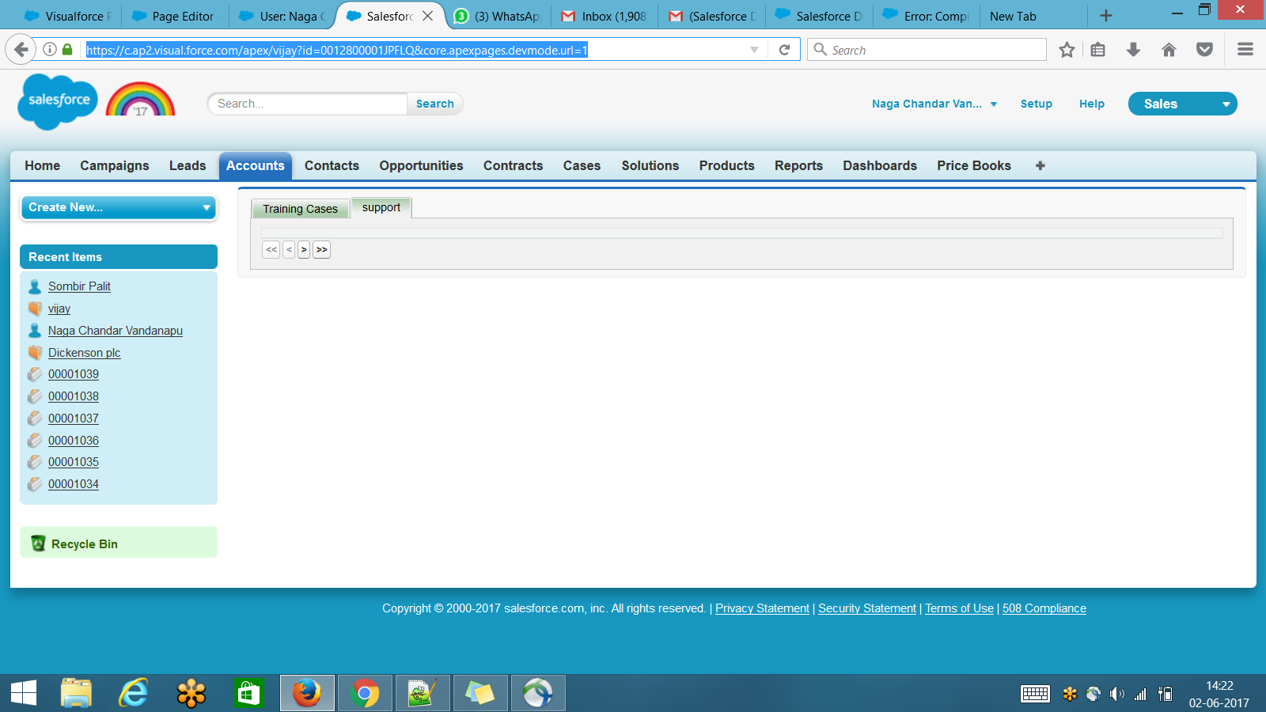Close the active Salesforce browser tab
The image size is (1266, 712).
[x=428, y=16]
